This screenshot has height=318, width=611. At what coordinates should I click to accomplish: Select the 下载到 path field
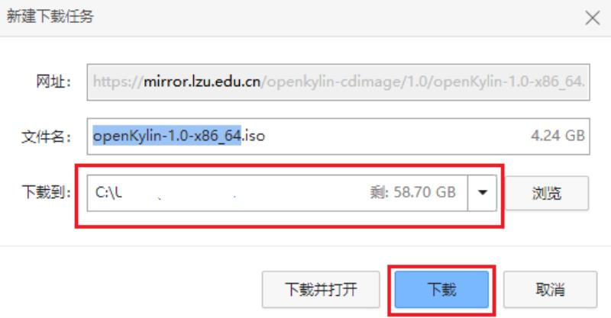(277, 193)
